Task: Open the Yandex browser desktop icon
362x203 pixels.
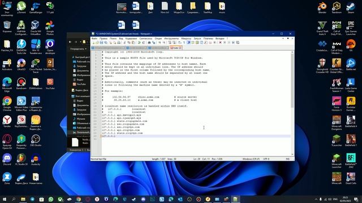Action: (7, 122)
